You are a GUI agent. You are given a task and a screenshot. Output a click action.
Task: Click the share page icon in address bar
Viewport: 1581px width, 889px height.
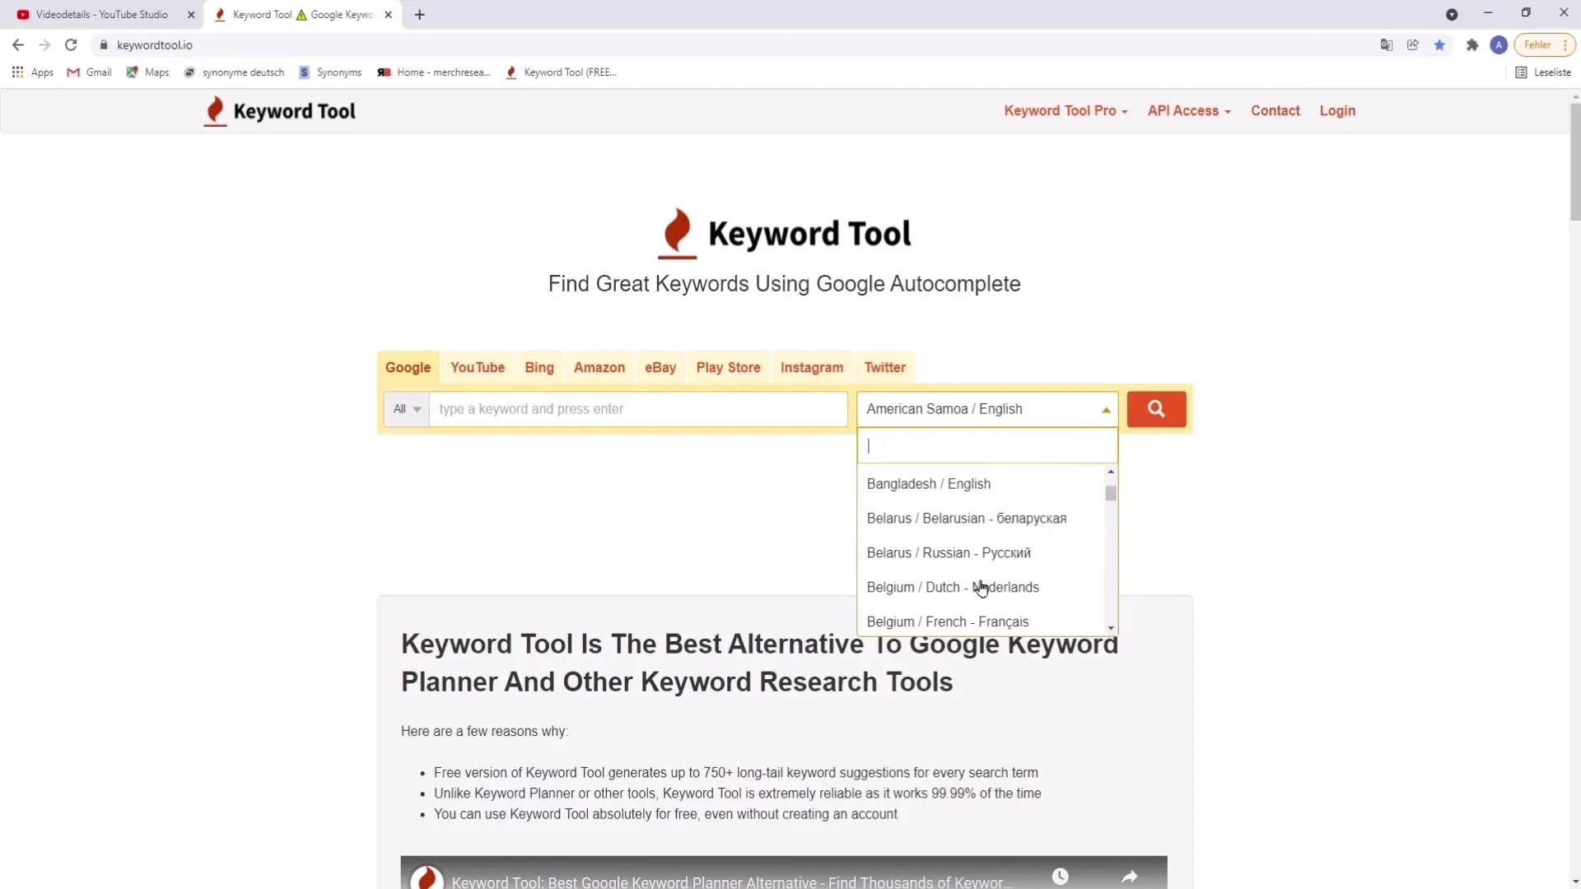[1413, 45]
